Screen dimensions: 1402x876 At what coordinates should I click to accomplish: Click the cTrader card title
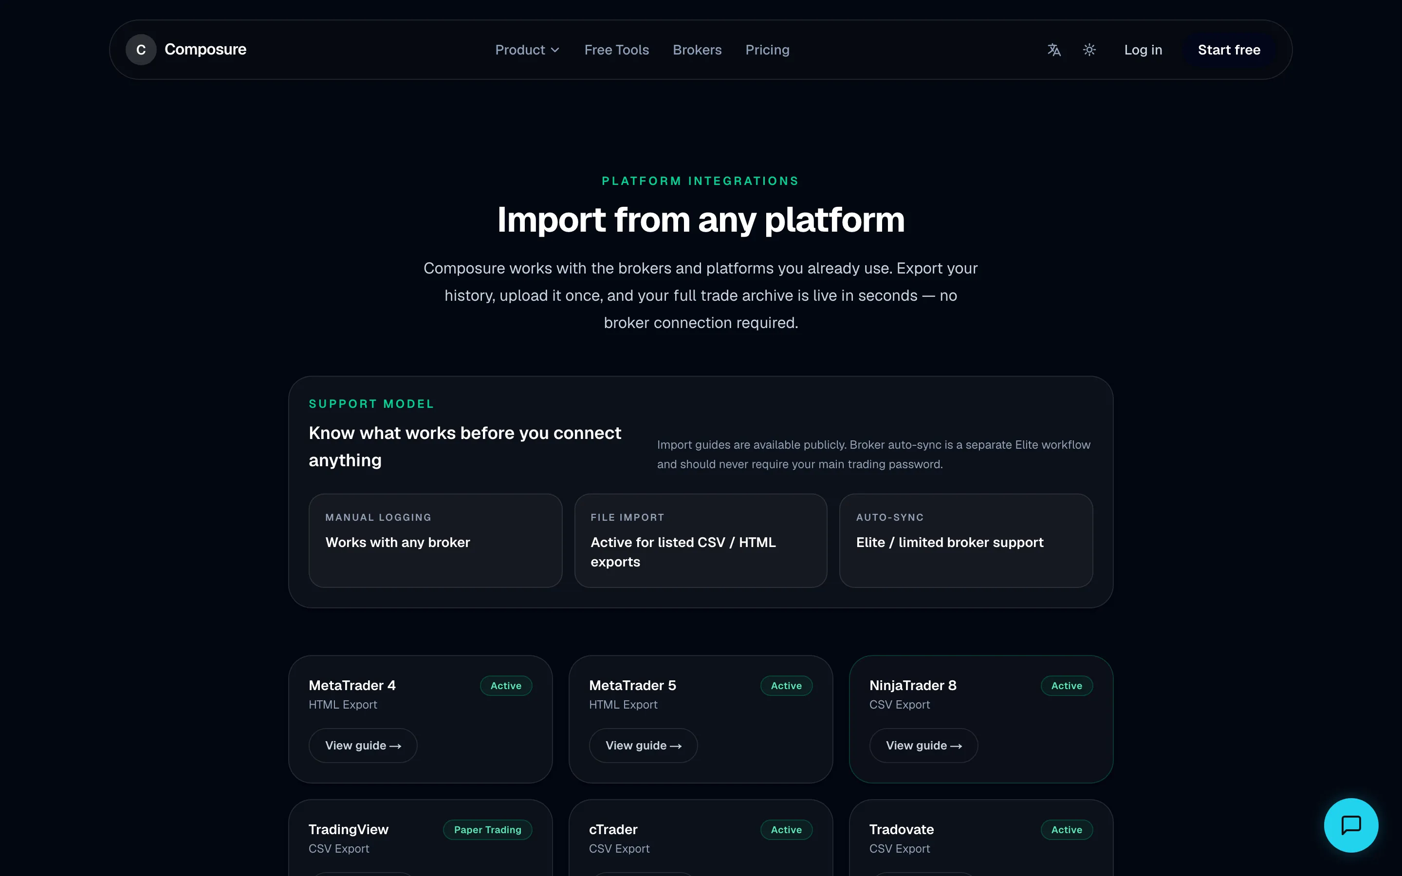pos(613,830)
